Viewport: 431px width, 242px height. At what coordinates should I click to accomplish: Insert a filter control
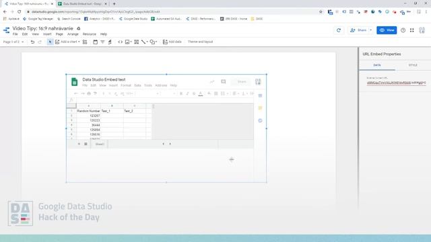(x=102, y=42)
